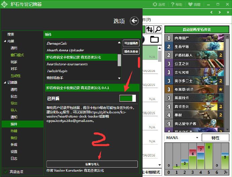Click the 启动战网/炉石传说 button
The width and height of the screenshot is (232, 177).
pos(197,30)
